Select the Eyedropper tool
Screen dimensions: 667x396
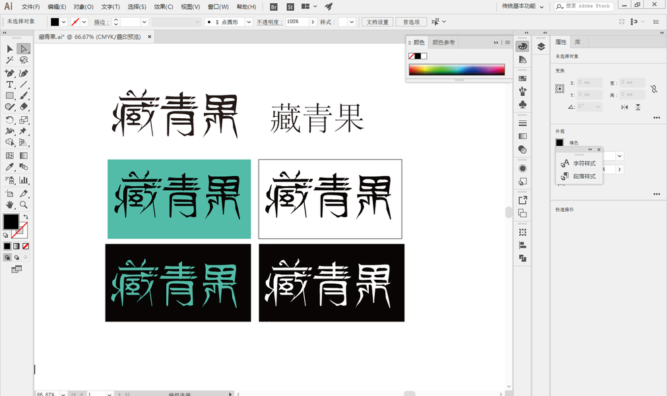click(x=10, y=167)
